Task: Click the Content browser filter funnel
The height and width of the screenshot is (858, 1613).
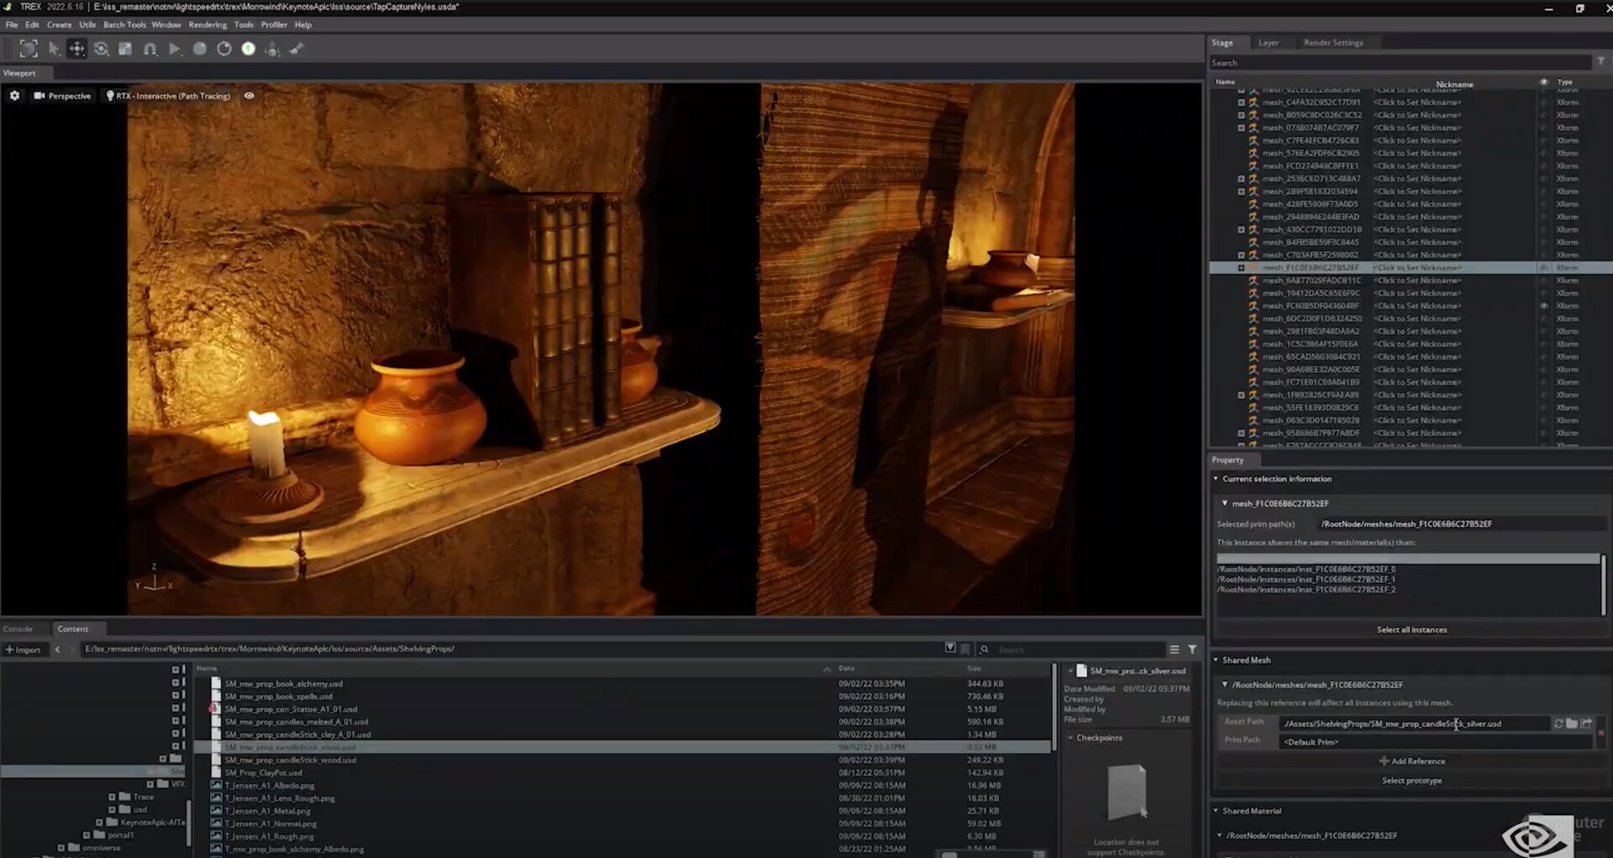Action: coord(1192,650)
